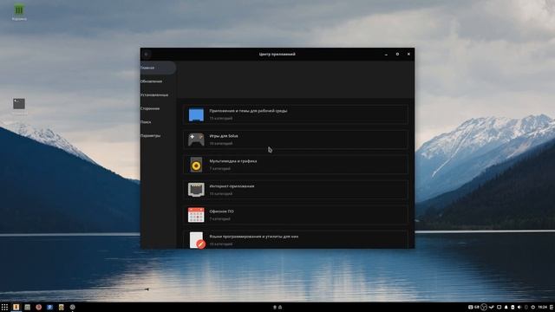Click the back button in the Software Center header
555x312 pixels.
pos(147,54)
